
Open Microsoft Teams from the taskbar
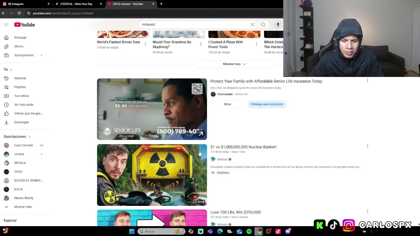point(210,231)
